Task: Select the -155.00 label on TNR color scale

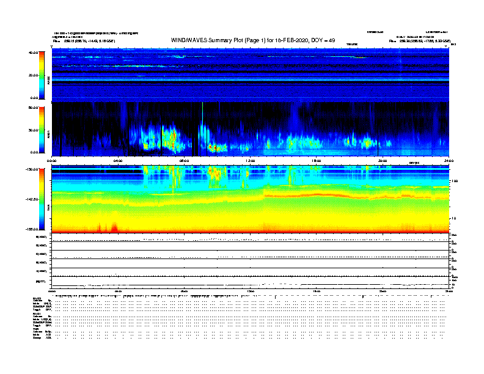Action: (x=32, y=229)
